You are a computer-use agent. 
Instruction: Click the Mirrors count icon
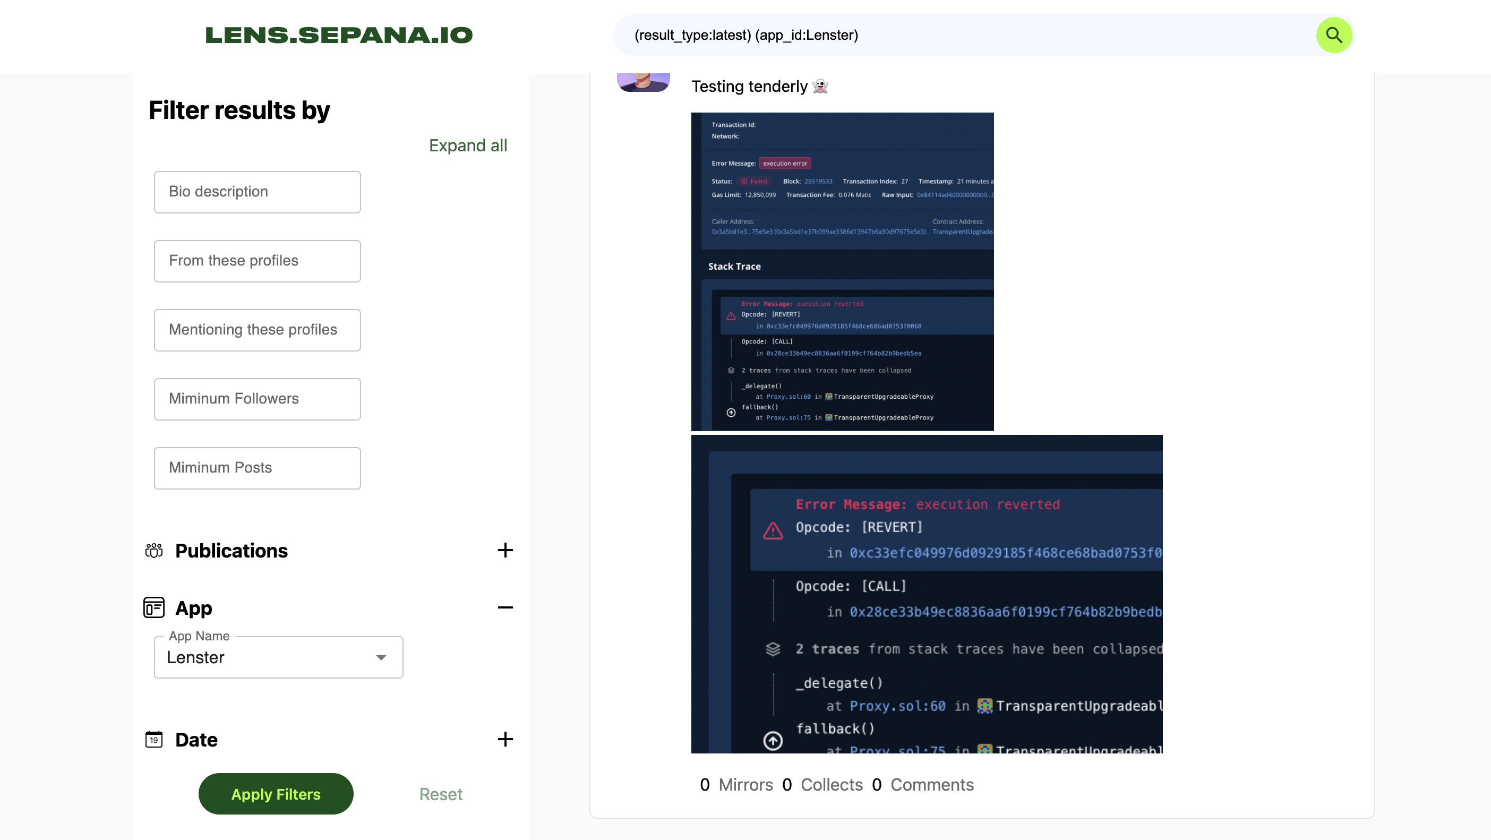(x=704, y=785)
